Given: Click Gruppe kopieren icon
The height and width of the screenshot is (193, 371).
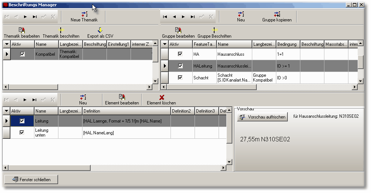Looking at the screenshot, I should click(x=277, y=14).
